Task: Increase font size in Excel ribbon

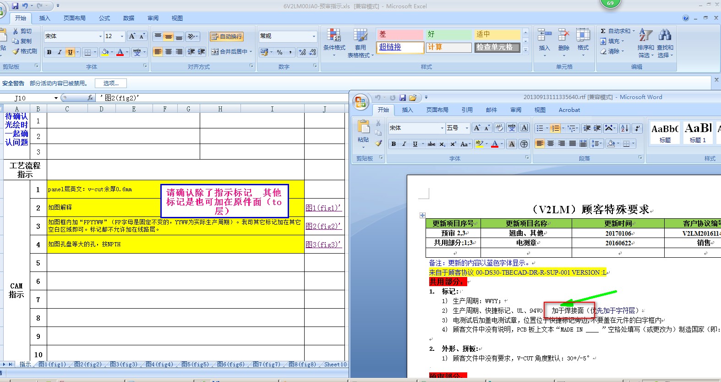Action: coord(132,36)
